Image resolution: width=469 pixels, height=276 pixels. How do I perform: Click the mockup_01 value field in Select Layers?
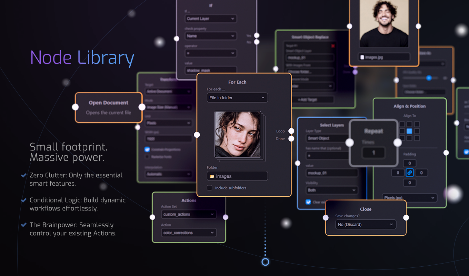(332, 173)
